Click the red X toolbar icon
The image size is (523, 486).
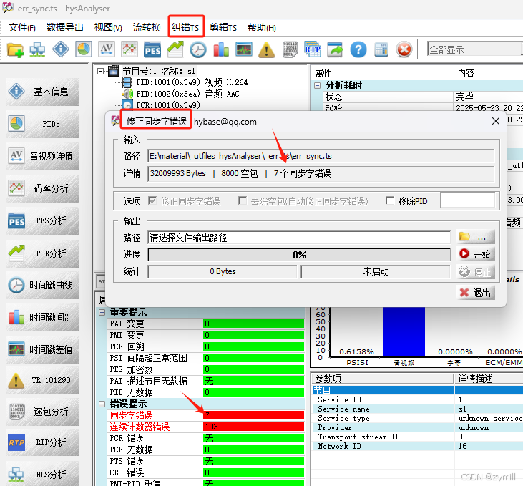point(404,49)
